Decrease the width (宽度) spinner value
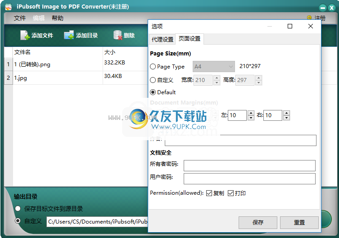The height and width of the screenshot is (238, 339). [217, 83]
